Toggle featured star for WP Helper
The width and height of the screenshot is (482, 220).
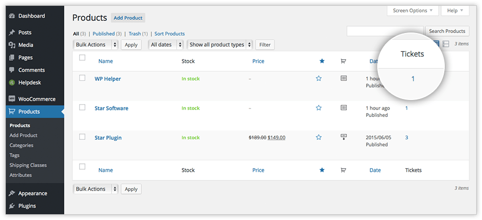[x=319, y=79]
